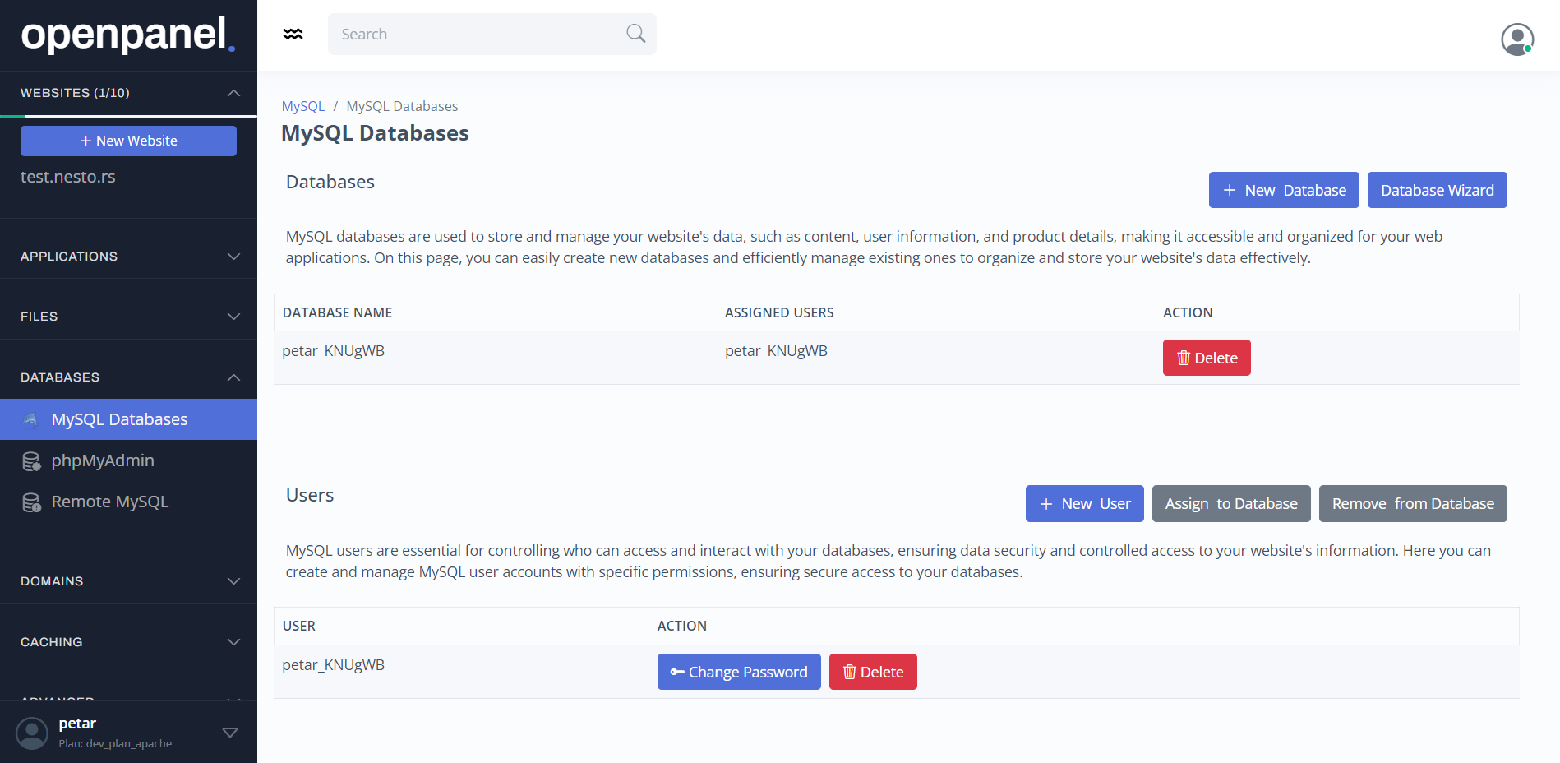
Task: Expand the Applications sidebar section
Action: coord(129,257)
